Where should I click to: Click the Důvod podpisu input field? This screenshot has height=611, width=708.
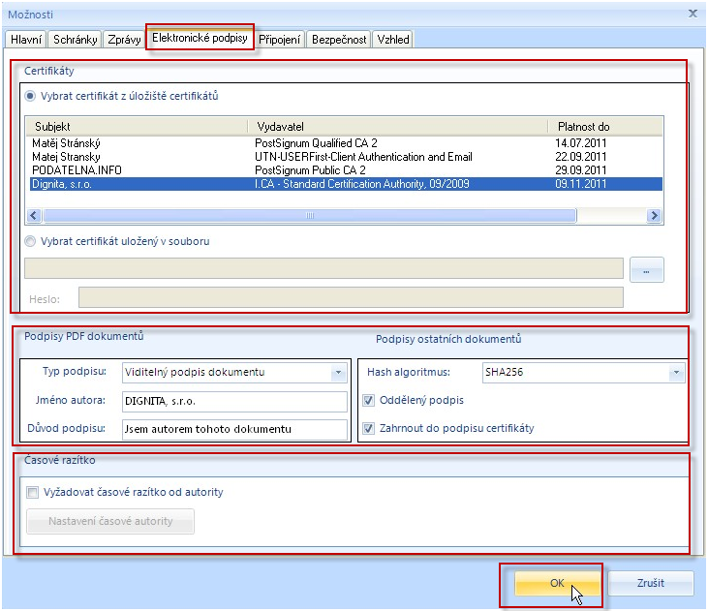(234, 430)
